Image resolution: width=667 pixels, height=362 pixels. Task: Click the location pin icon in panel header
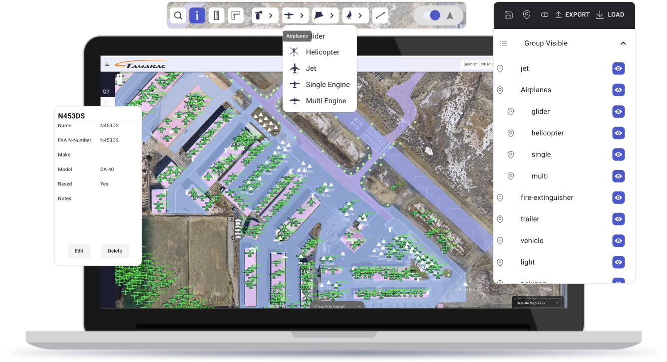[527, 15]
